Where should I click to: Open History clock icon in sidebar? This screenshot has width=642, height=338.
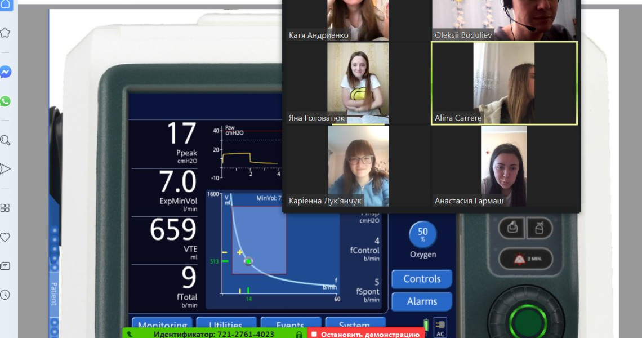pyautogui.click(x=5, y=295)
